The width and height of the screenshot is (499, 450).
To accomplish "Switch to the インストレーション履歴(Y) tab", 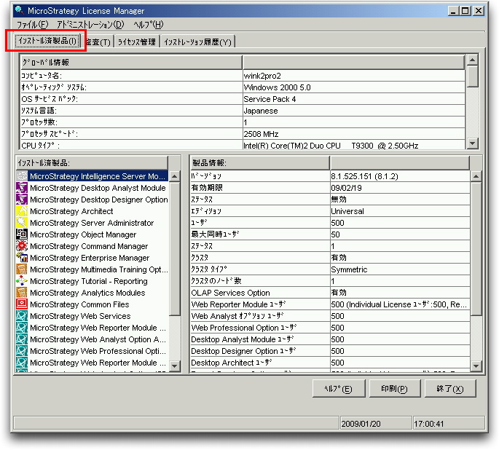I will (x=197, y=42).
